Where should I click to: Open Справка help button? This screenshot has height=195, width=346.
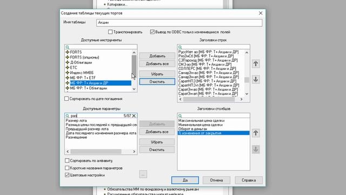click(x=249, y=180)
